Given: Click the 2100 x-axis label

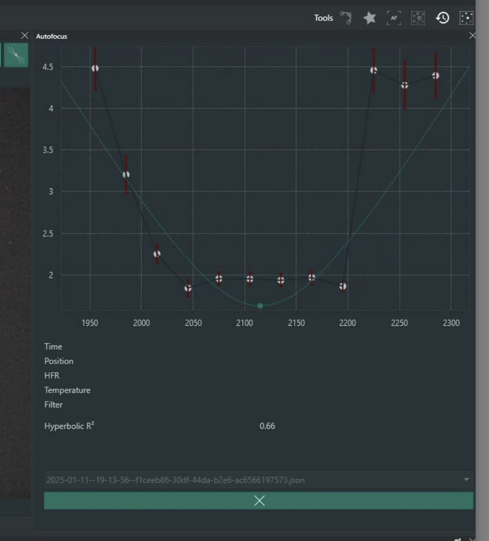Looking at the screenshot, I should tap(244, 323).
